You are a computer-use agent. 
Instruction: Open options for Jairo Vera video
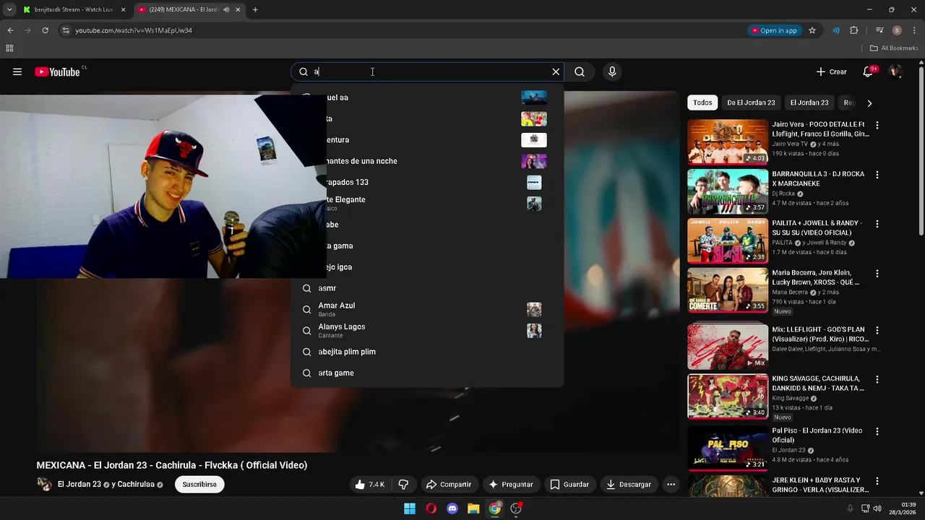(877, 125)
